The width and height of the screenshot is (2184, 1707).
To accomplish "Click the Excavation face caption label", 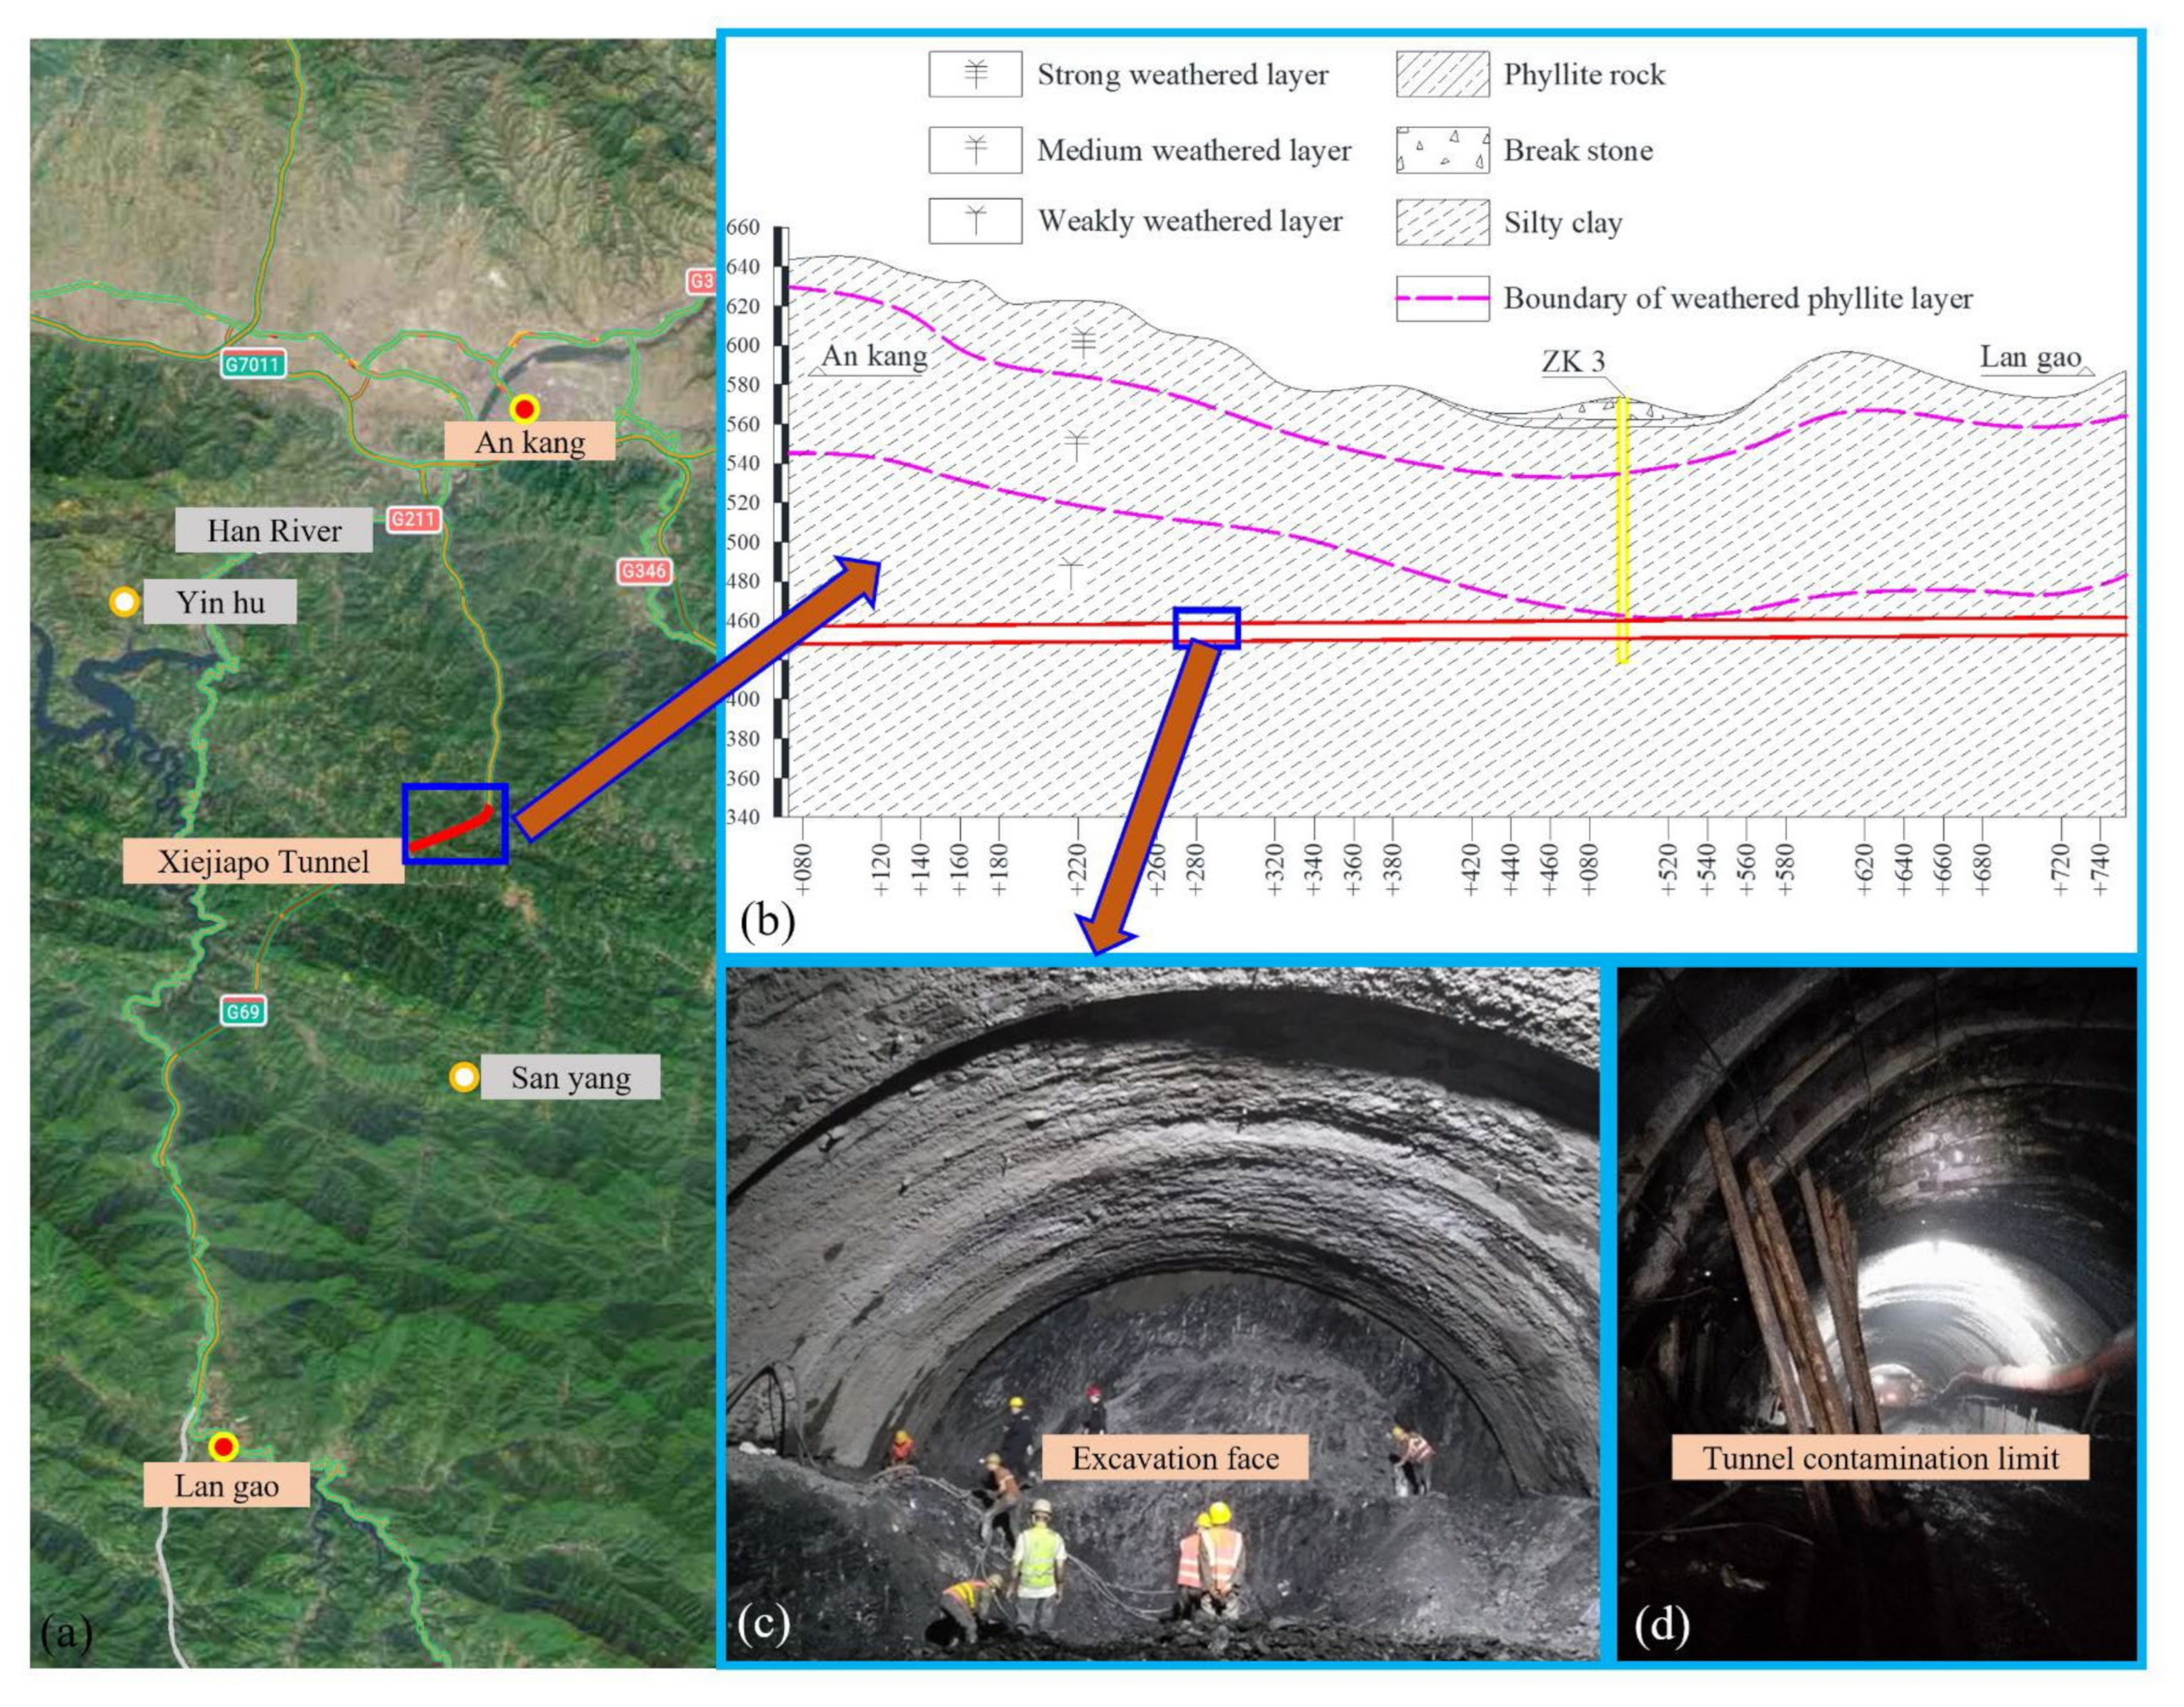I will (1175, 1458).
